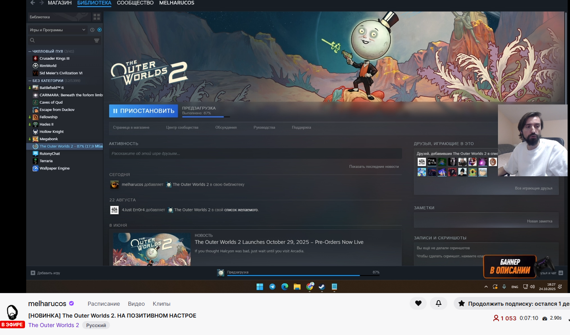Viewport: 570px width, 335px height.
Task: Open melharucos avatar in activity feed
Action: [x=114, y=185]
